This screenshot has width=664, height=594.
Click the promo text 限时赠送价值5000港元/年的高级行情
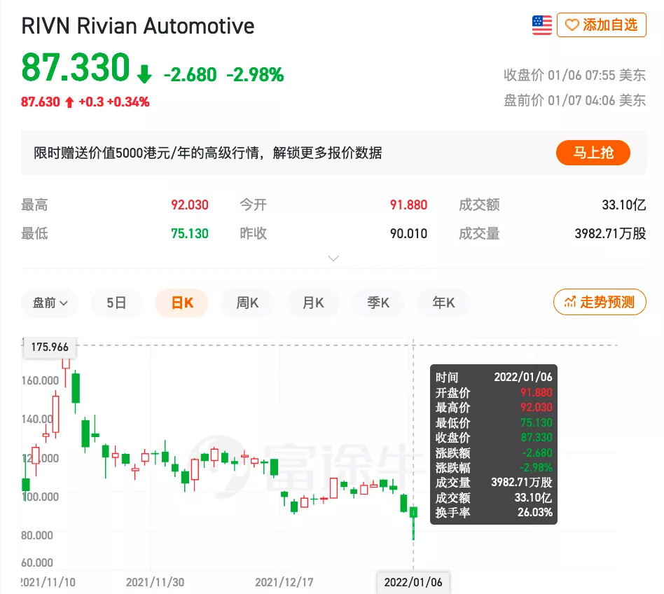click(x=146, y=153)
